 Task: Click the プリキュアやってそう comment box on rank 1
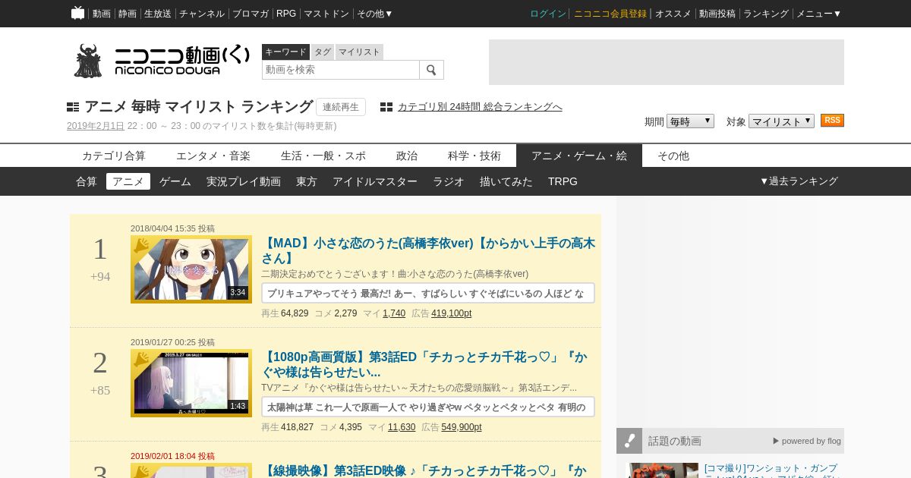(x=428, y=293)
